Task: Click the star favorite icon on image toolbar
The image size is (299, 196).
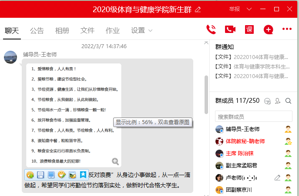Action: click(83, 175)
